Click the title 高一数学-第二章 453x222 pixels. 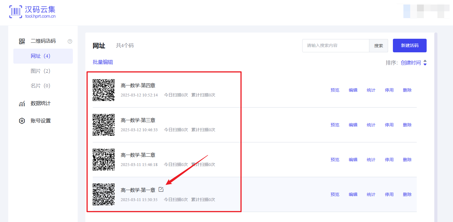(x=138, y=155)
